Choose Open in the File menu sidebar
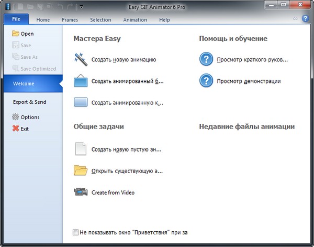The height and width of the screenshot is (247, 314). point(27,34)
